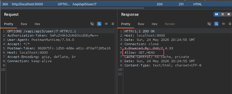Screen dimensions: 232x94
Task: Select combined tabbed layout icon
Action: 228,14
